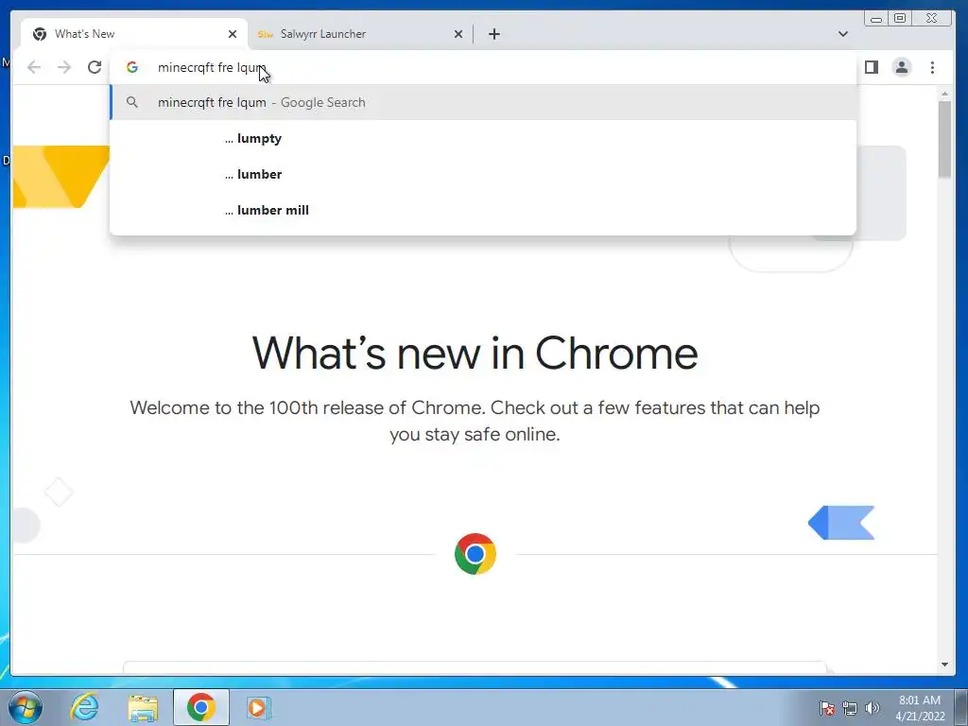Open Windows Media Player from taskbar
The height and width of the screenshot is (726, 968).
pyautogui.click(x=257, y=707)
